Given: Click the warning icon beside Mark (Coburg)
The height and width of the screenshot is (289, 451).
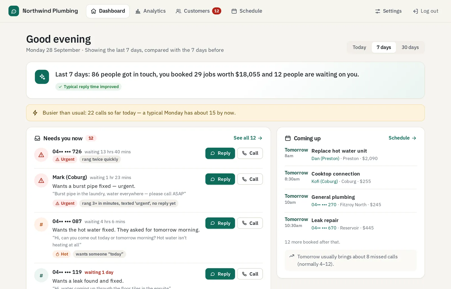Looking at the screenshot, I should pos(41,180).
